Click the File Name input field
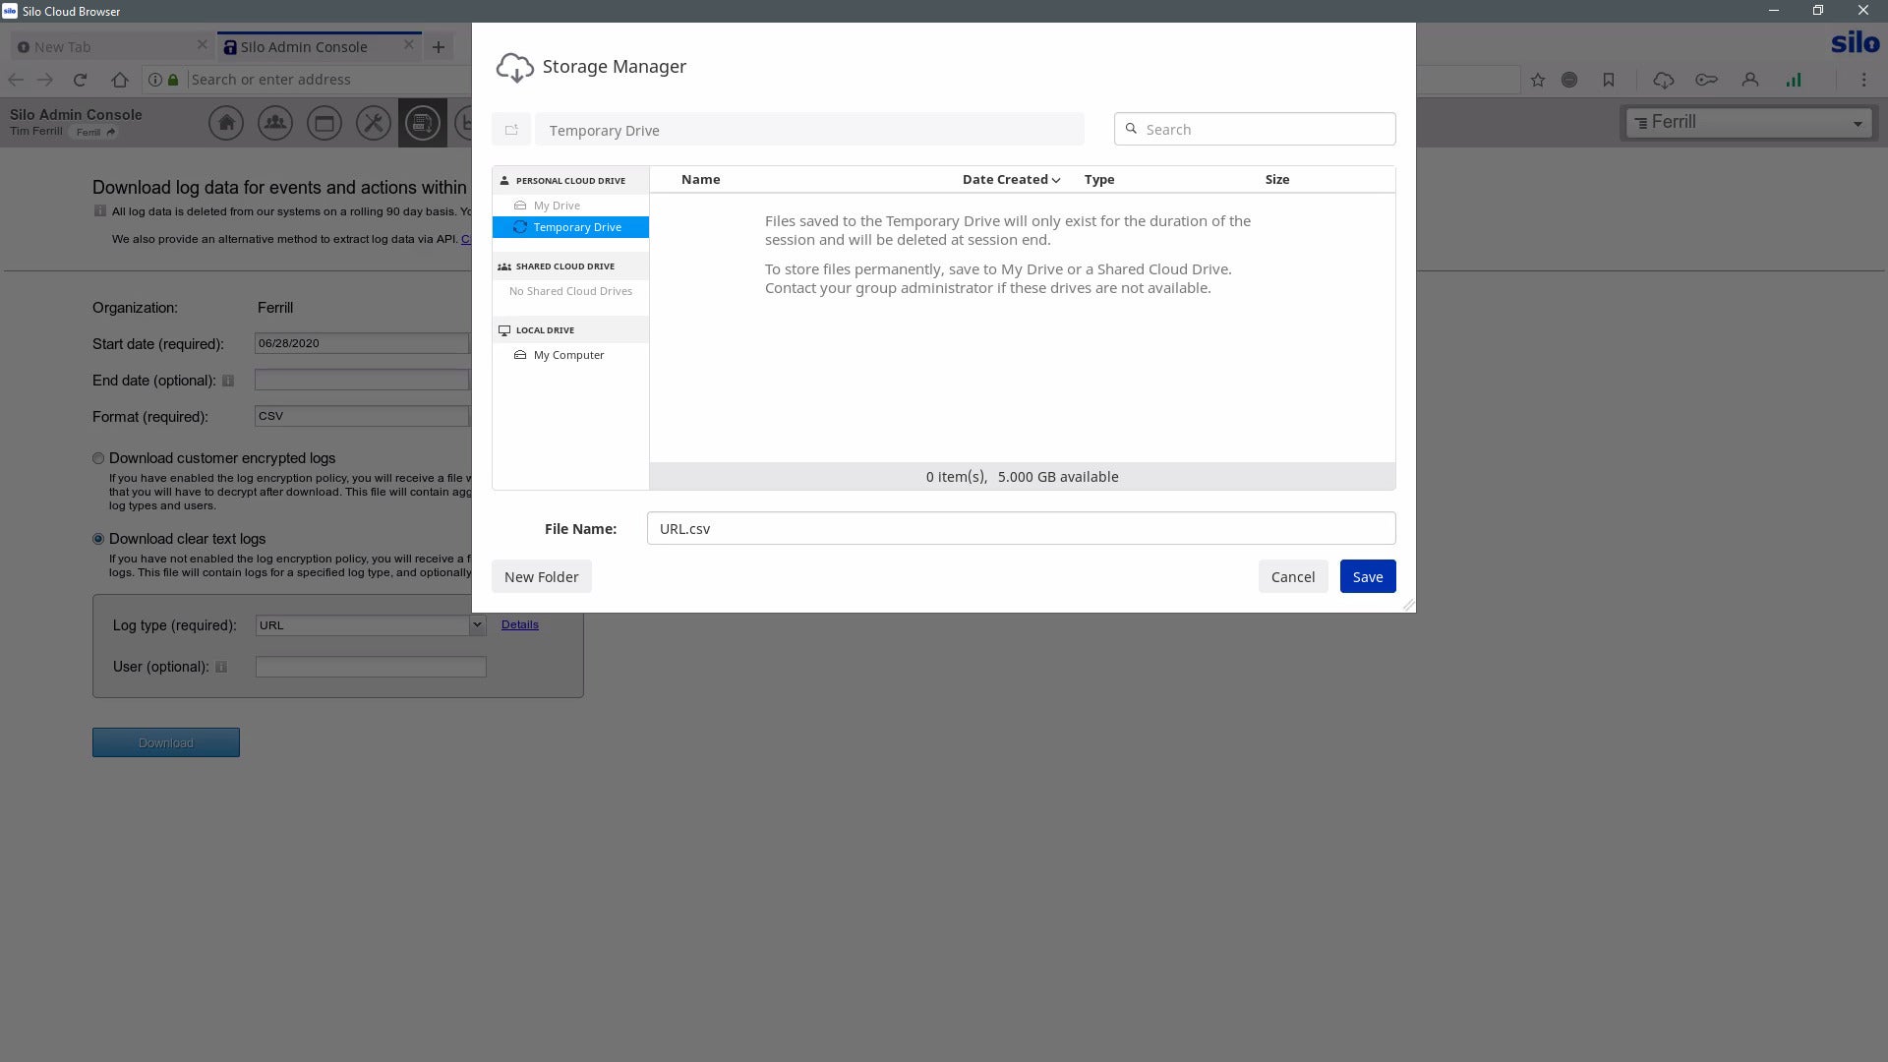Image resolution: width=1888 pixels, height=1062 pixels. 1021,528
